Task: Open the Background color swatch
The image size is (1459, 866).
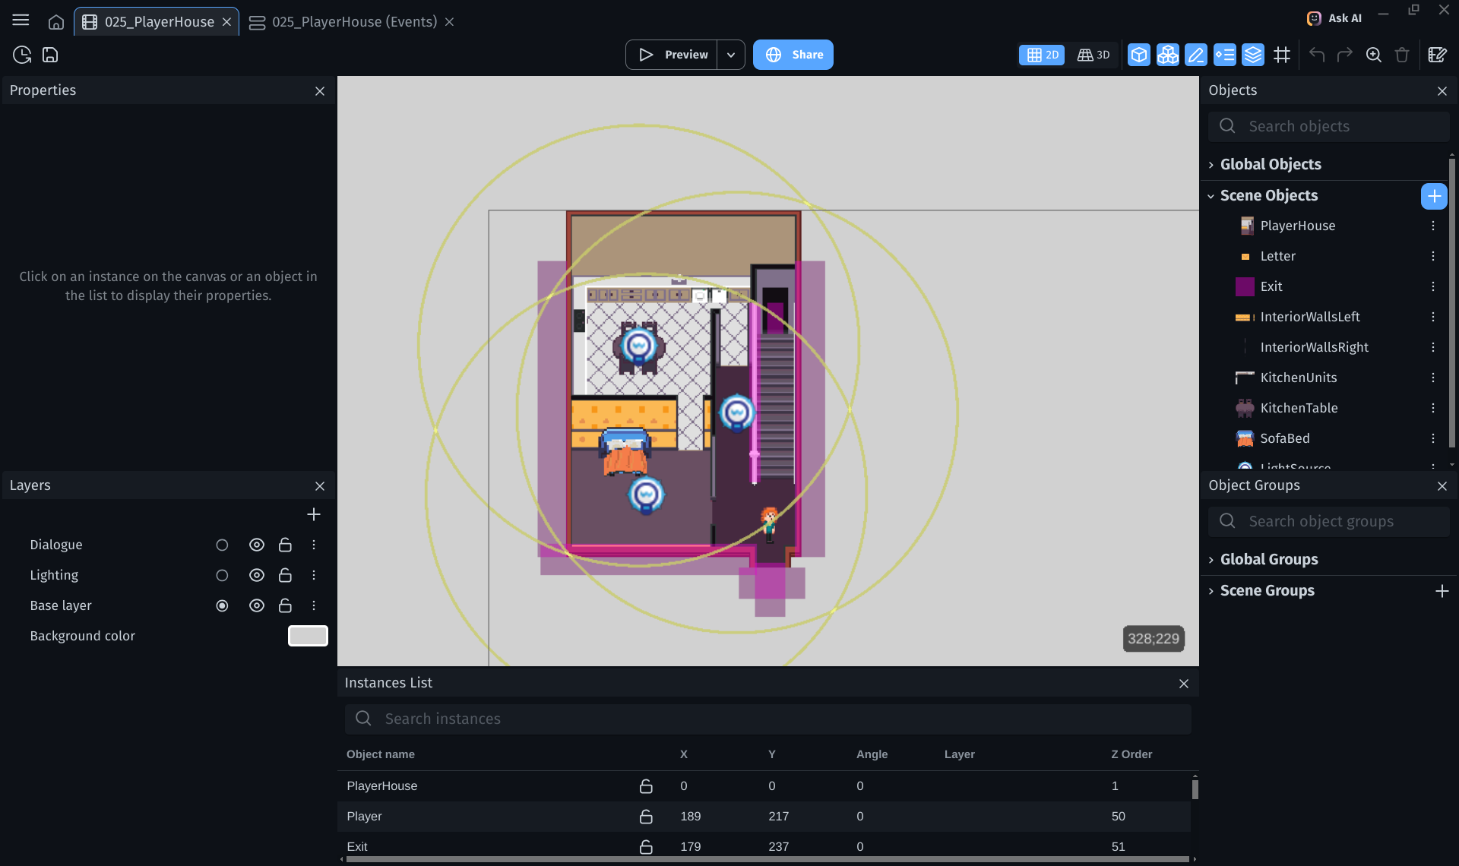Action: (x=308, y=636)
